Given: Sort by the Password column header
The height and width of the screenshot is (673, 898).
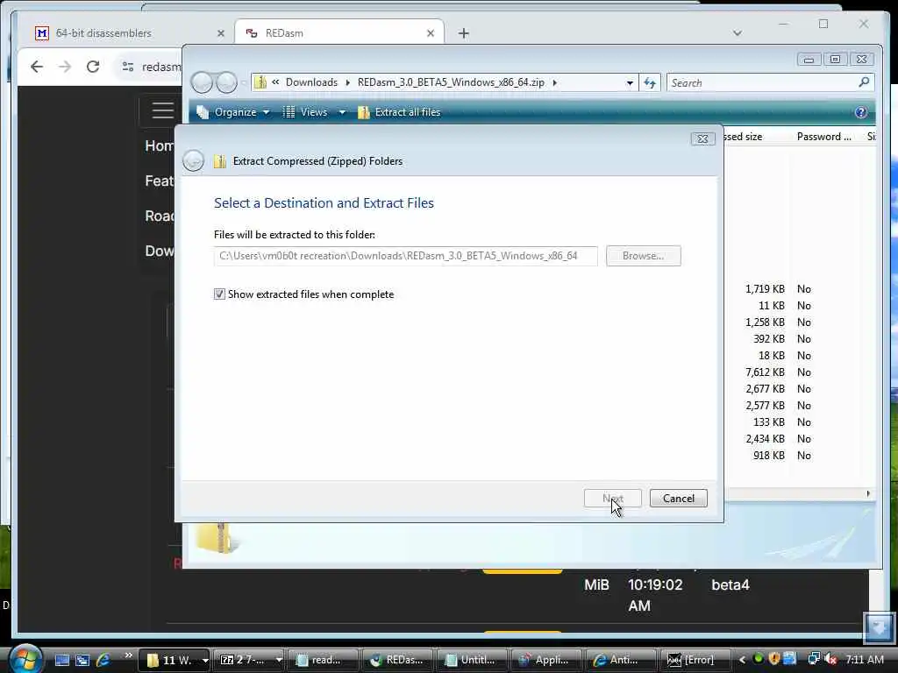Looking at the screenshot, I should click(x=823, y=136).
